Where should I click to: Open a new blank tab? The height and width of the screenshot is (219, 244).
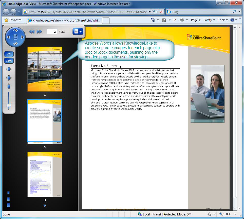pyautogui.click(x=106, y=20)
